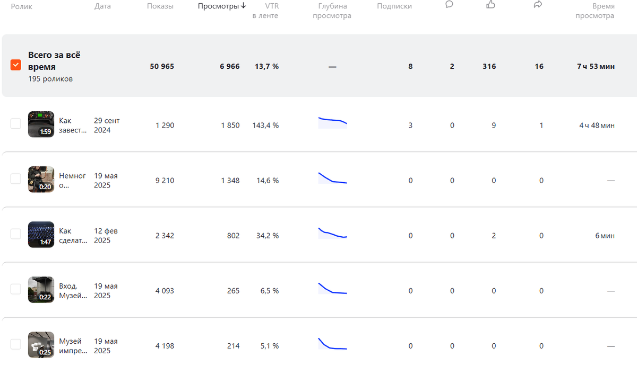The image size is (637, 366).
Task: Click the 195 роликов label
Action: 50,79
